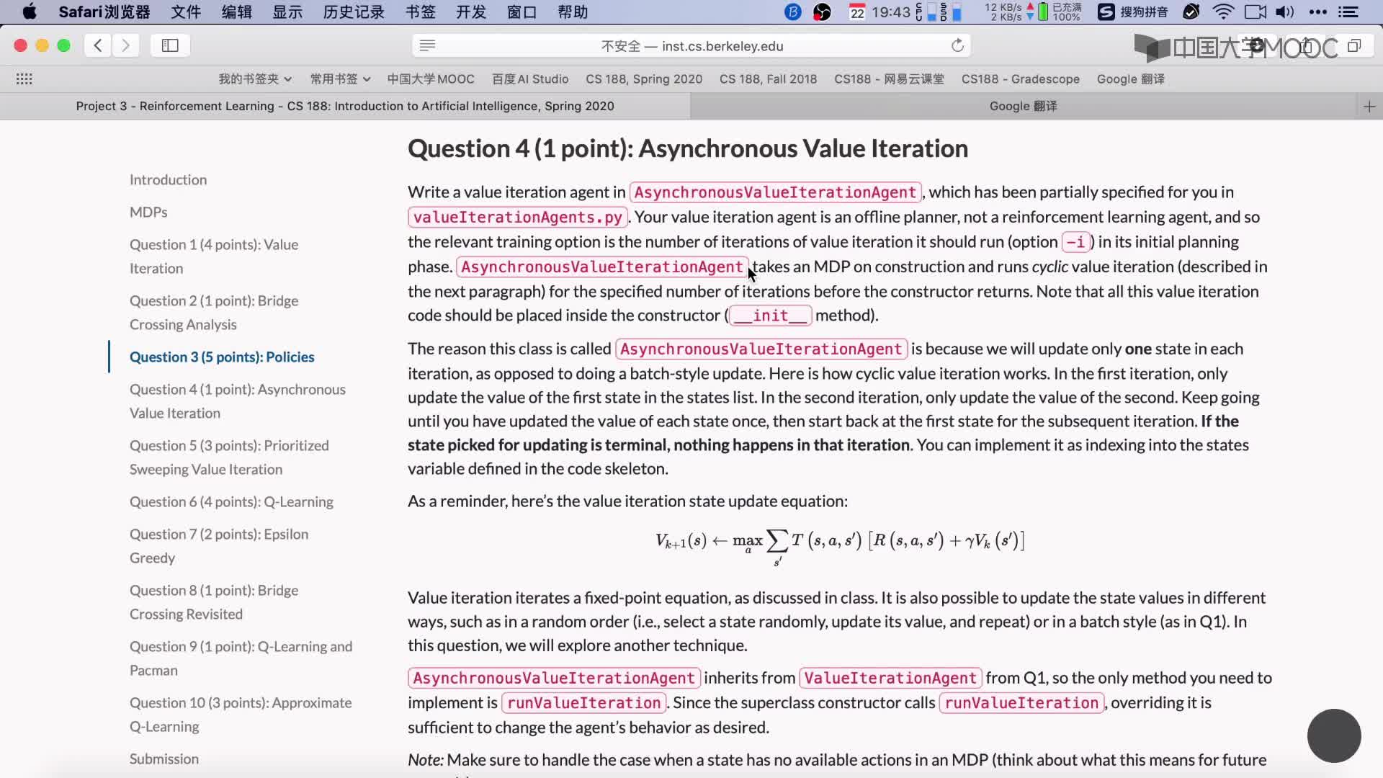
Task: Jump to Question 7 Epsilon Greedy
Action: [219, 546]
